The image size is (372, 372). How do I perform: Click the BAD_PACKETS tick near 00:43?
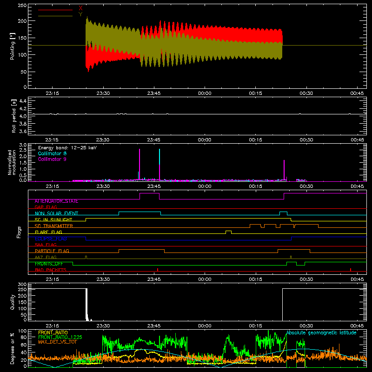click(x=351, y=270)
